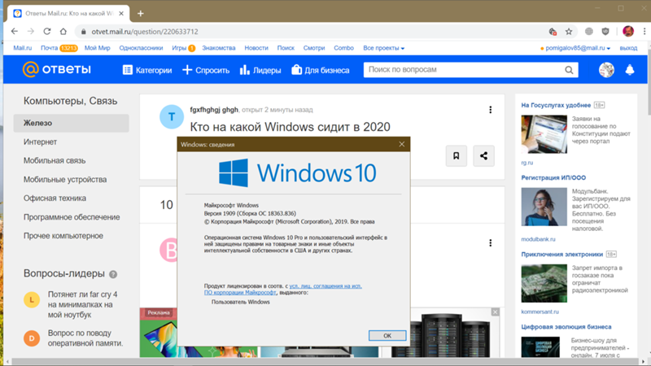This screenshot has height=366, width=651.
Task: Open the Регистрация ИП/ООО ad thumbnail
Action: [x=544, y=207]
